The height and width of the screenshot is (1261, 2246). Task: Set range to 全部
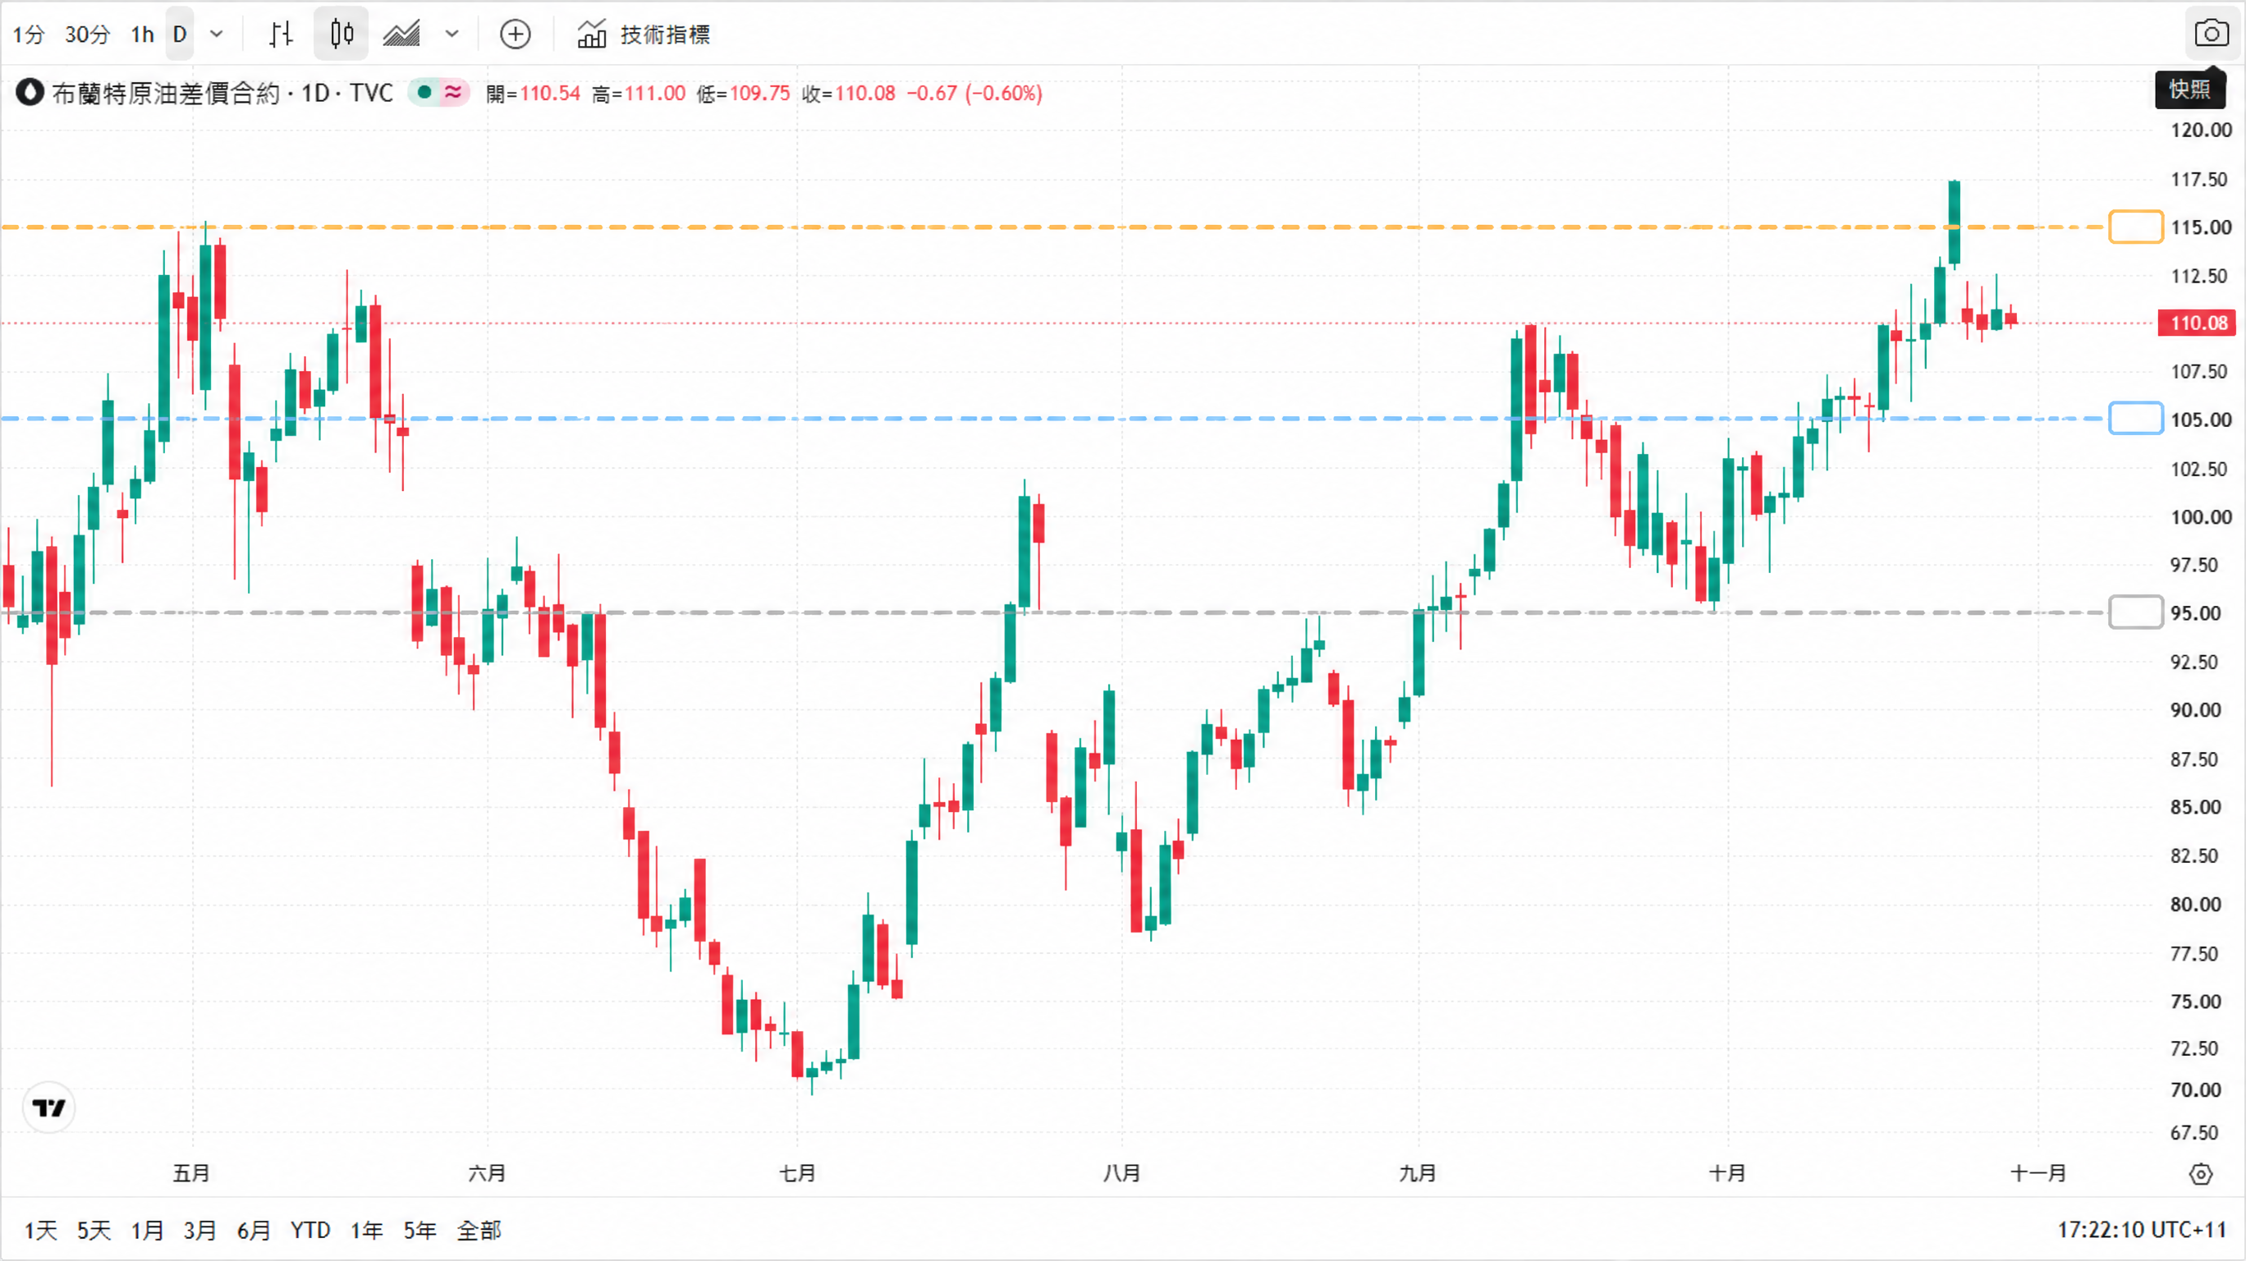click(x=479, y=1231)
